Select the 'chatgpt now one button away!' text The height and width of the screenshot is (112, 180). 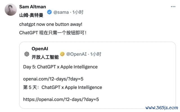point(51,24)
